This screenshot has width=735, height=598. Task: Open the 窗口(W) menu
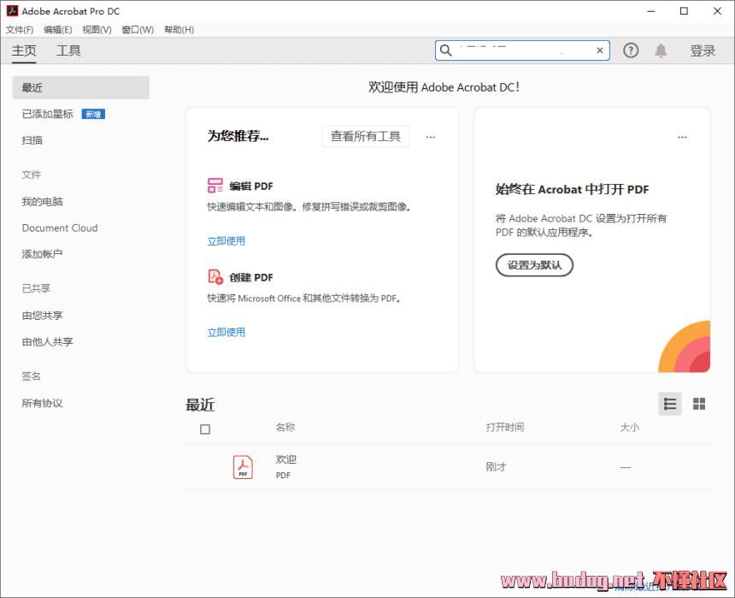pos(138,30)
